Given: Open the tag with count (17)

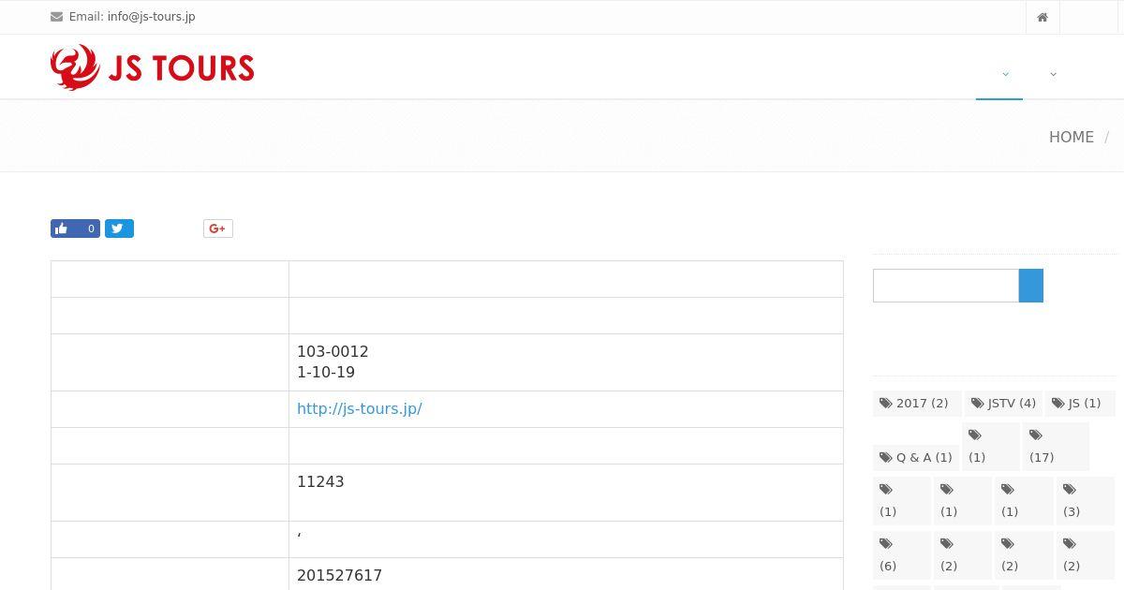Looking at the screenshot, I should pos(1056,446).
